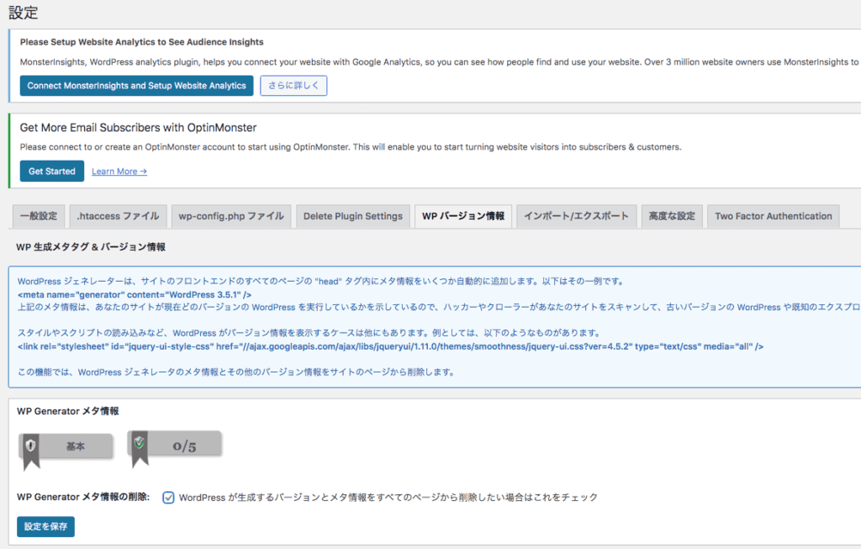Click the OptinMonster Get Started button
Screen dimensions: 861x549
52,172
